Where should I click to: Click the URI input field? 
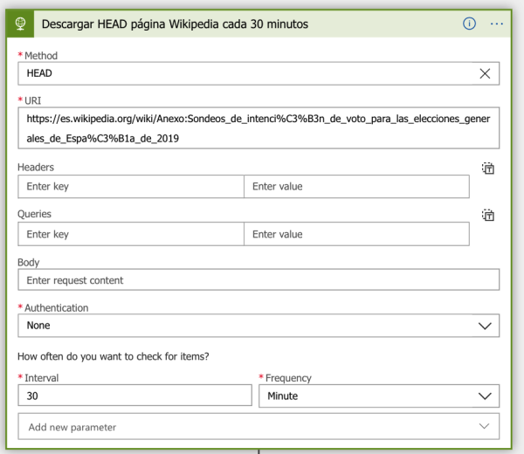coord(259,128)
